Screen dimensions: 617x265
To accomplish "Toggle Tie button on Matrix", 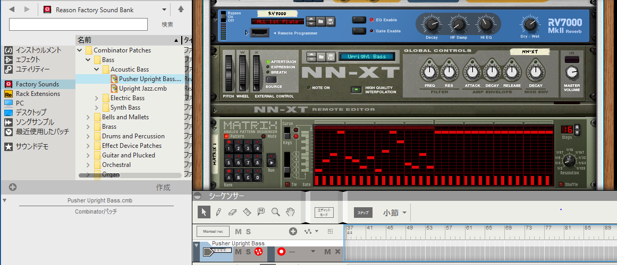I will click(x=288, y=184).
